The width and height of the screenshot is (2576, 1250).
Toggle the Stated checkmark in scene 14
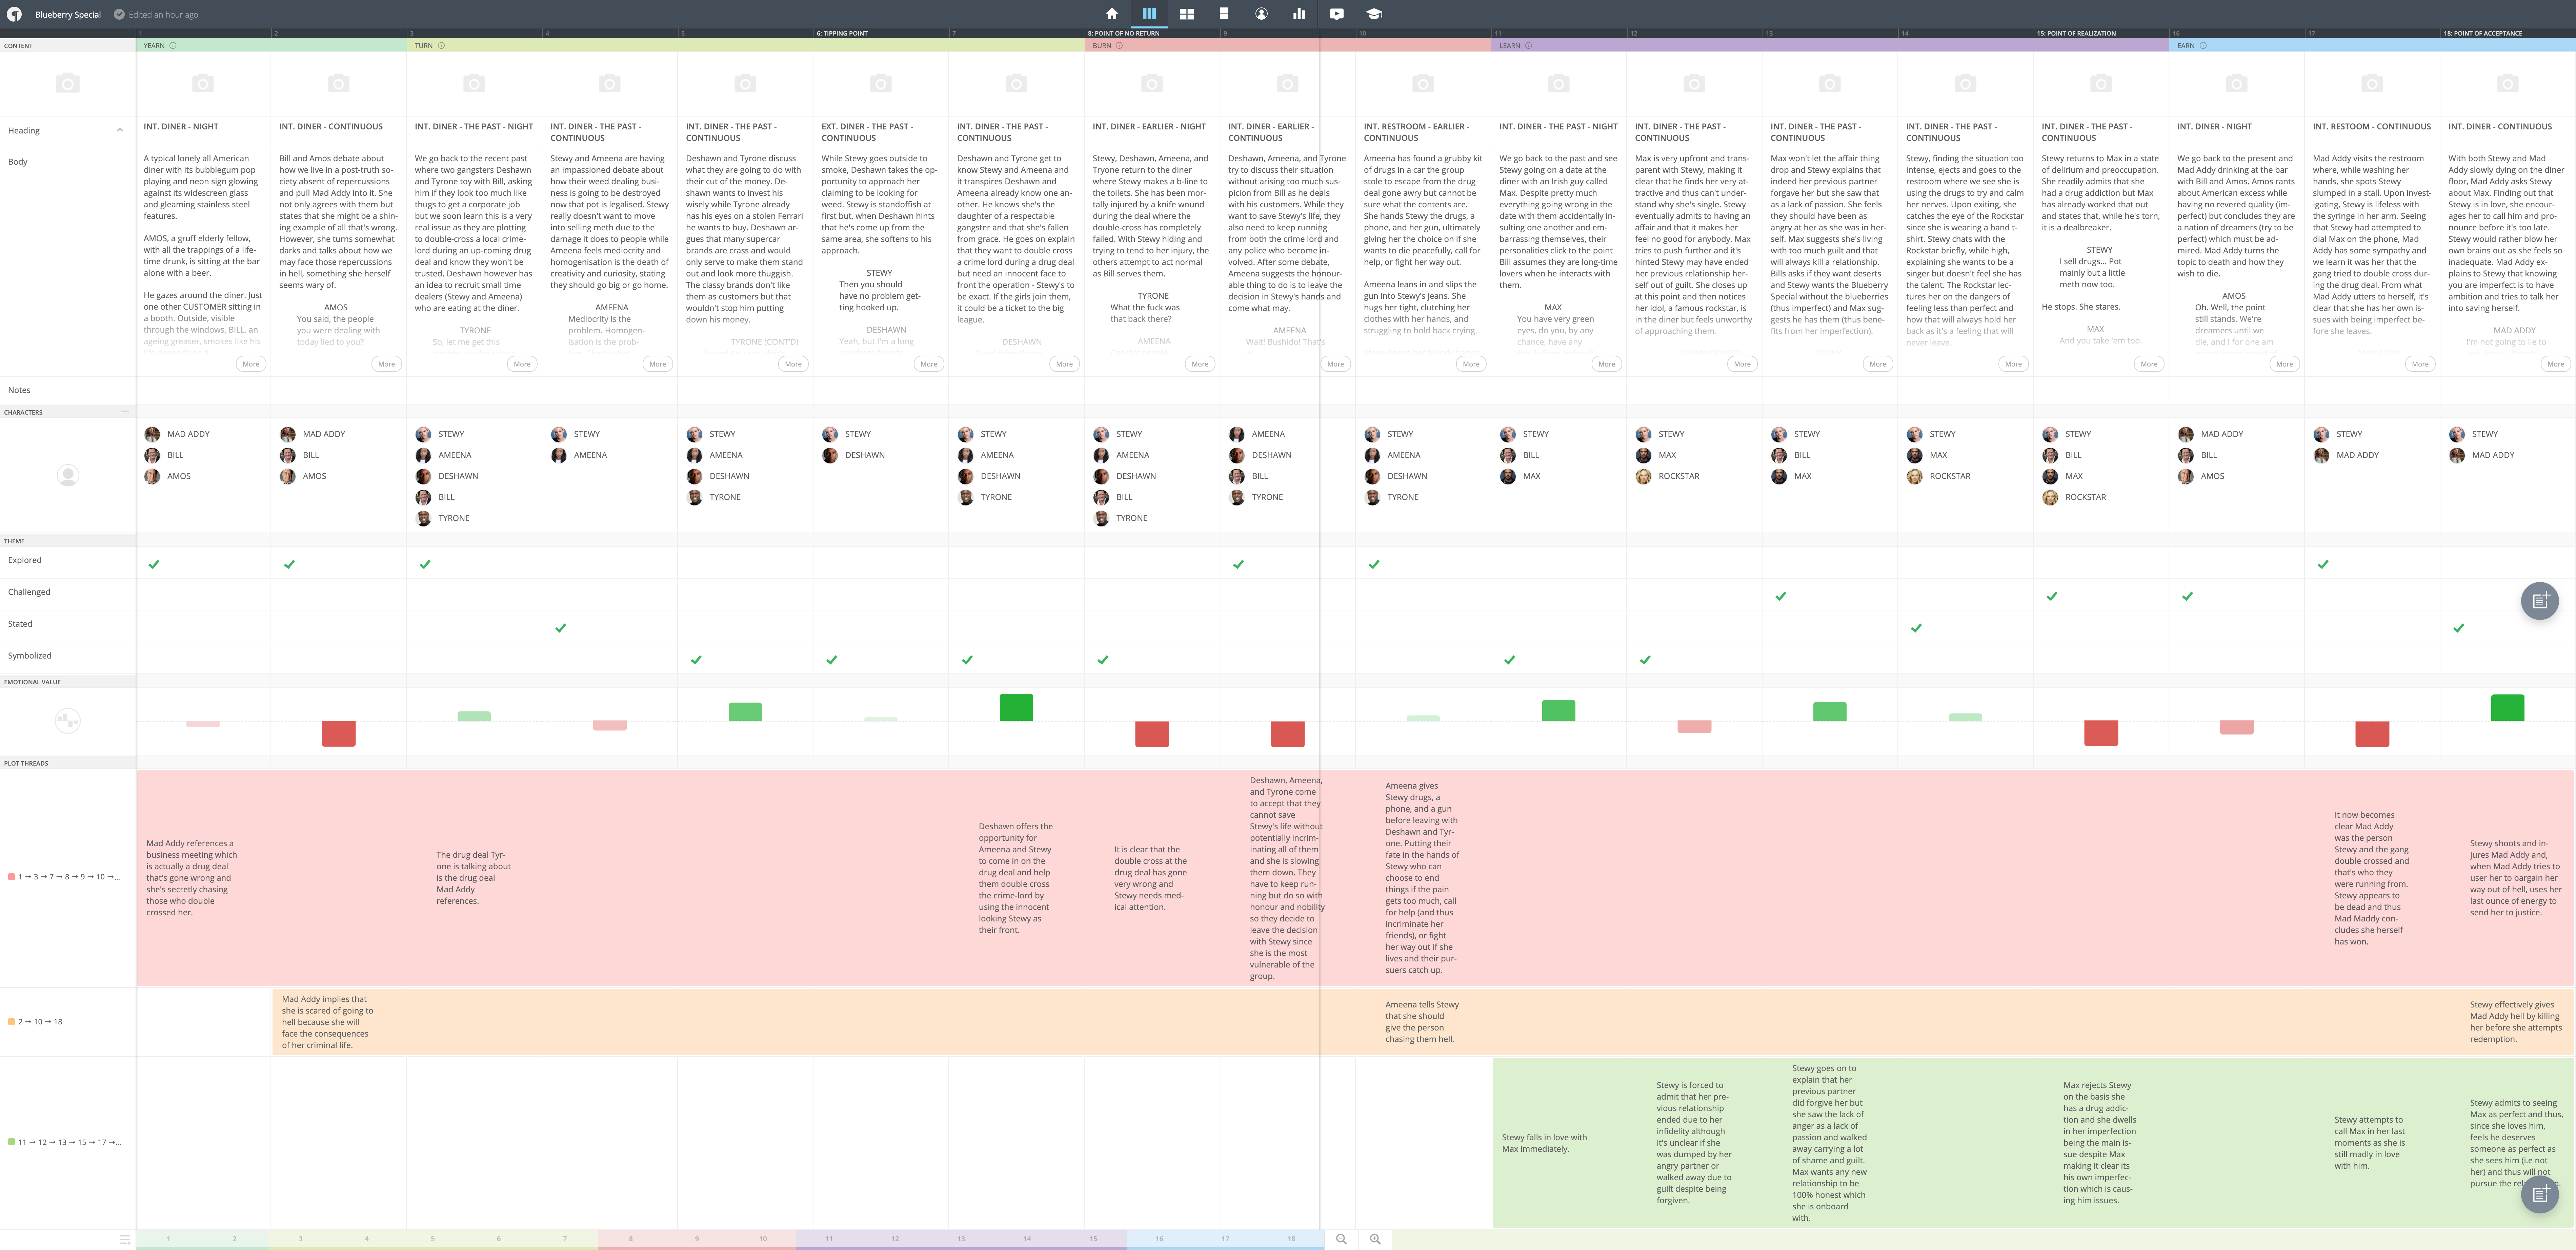point(1916,628)
